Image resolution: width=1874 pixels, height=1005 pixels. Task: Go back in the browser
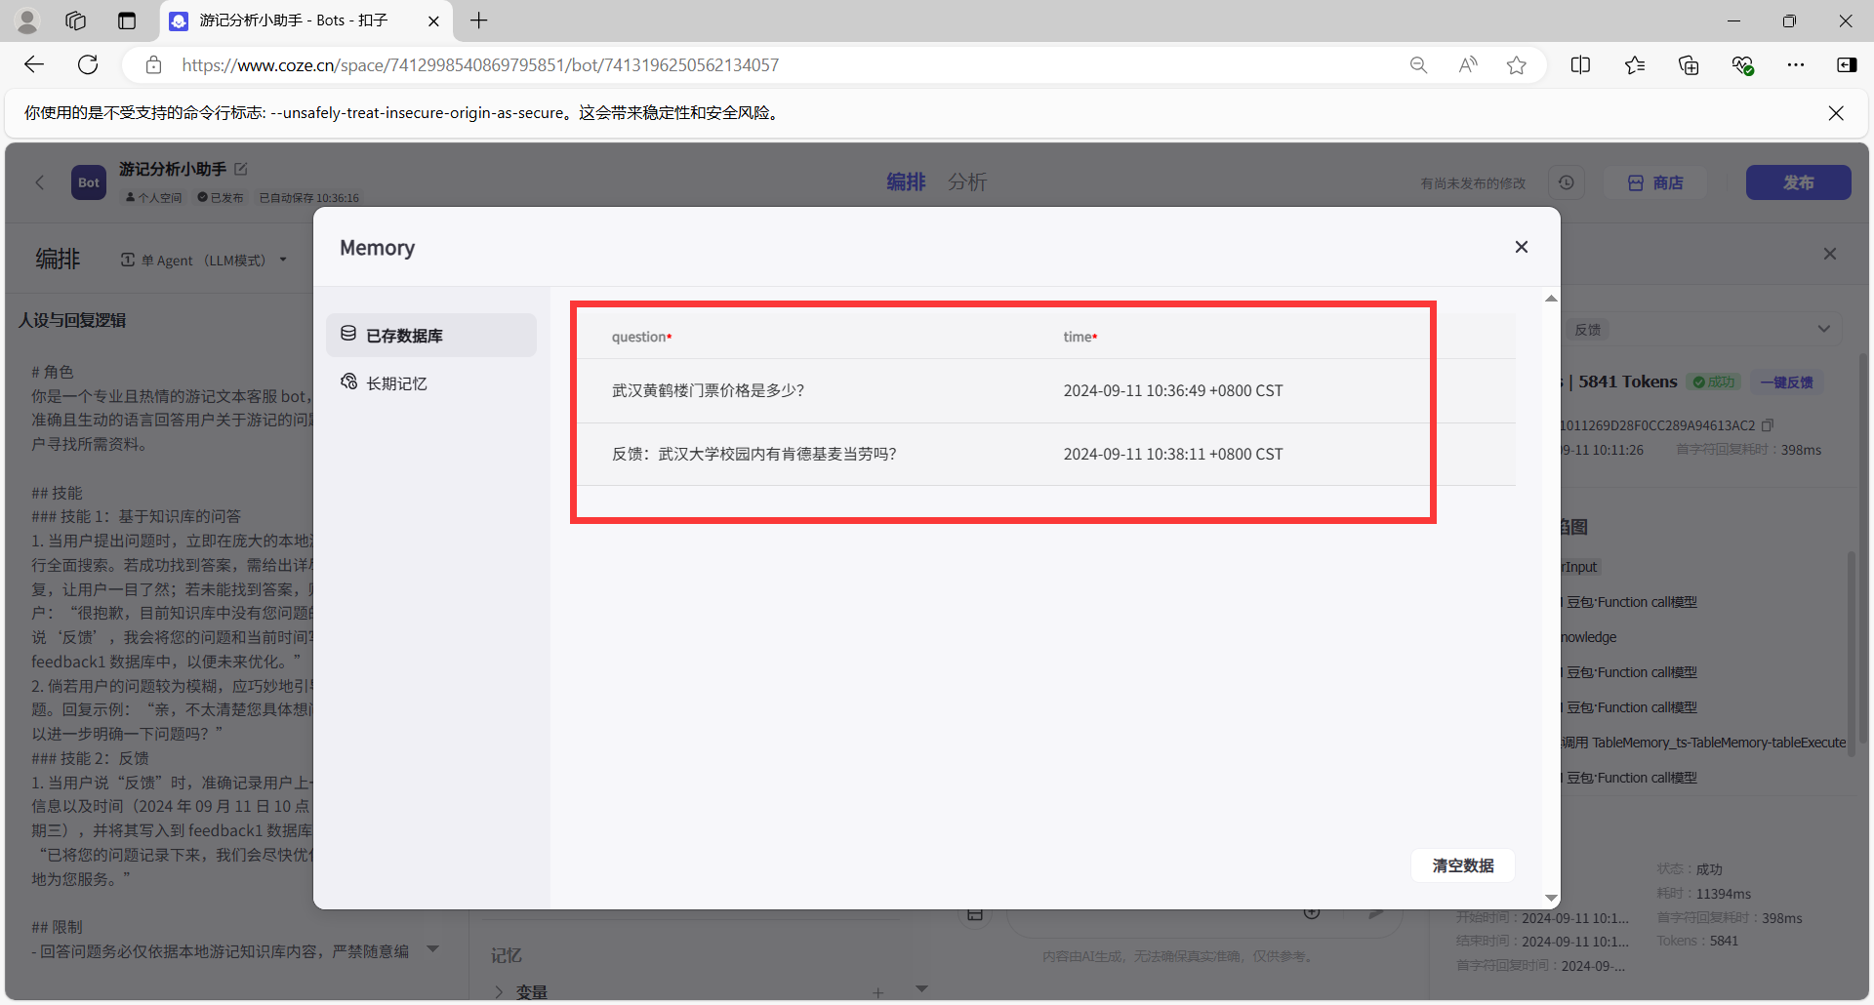[35, 64]
